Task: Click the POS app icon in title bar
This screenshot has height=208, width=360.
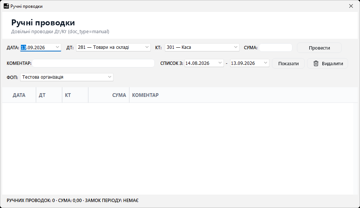Action: [x=6, y=6]
